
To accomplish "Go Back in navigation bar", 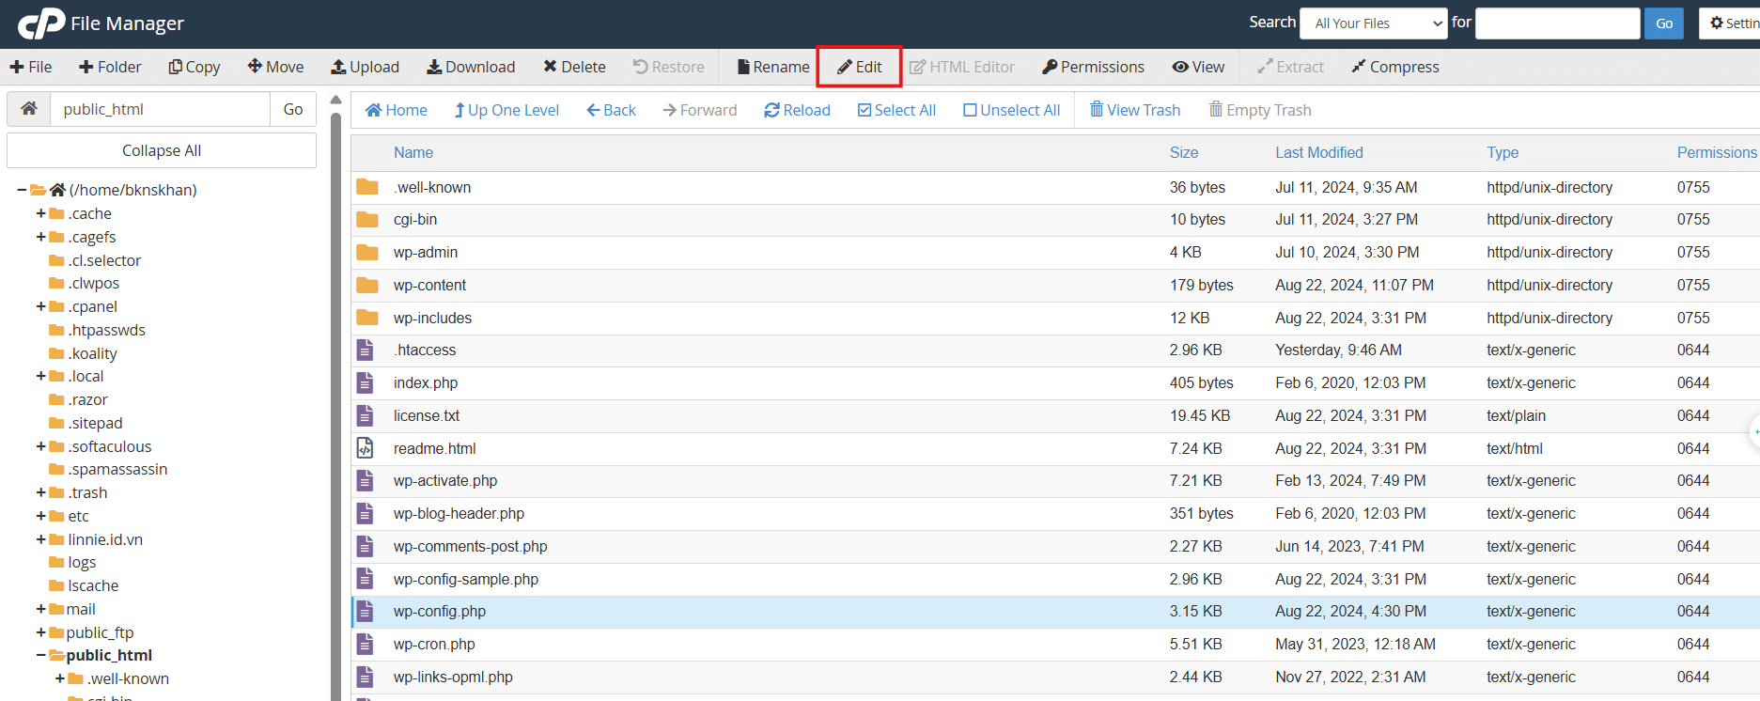I will 611,110.
